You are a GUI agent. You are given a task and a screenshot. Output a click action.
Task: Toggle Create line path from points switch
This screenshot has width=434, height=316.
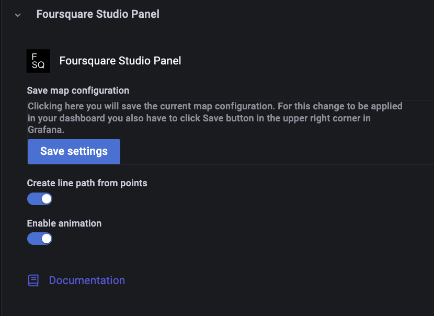(40, 199)
